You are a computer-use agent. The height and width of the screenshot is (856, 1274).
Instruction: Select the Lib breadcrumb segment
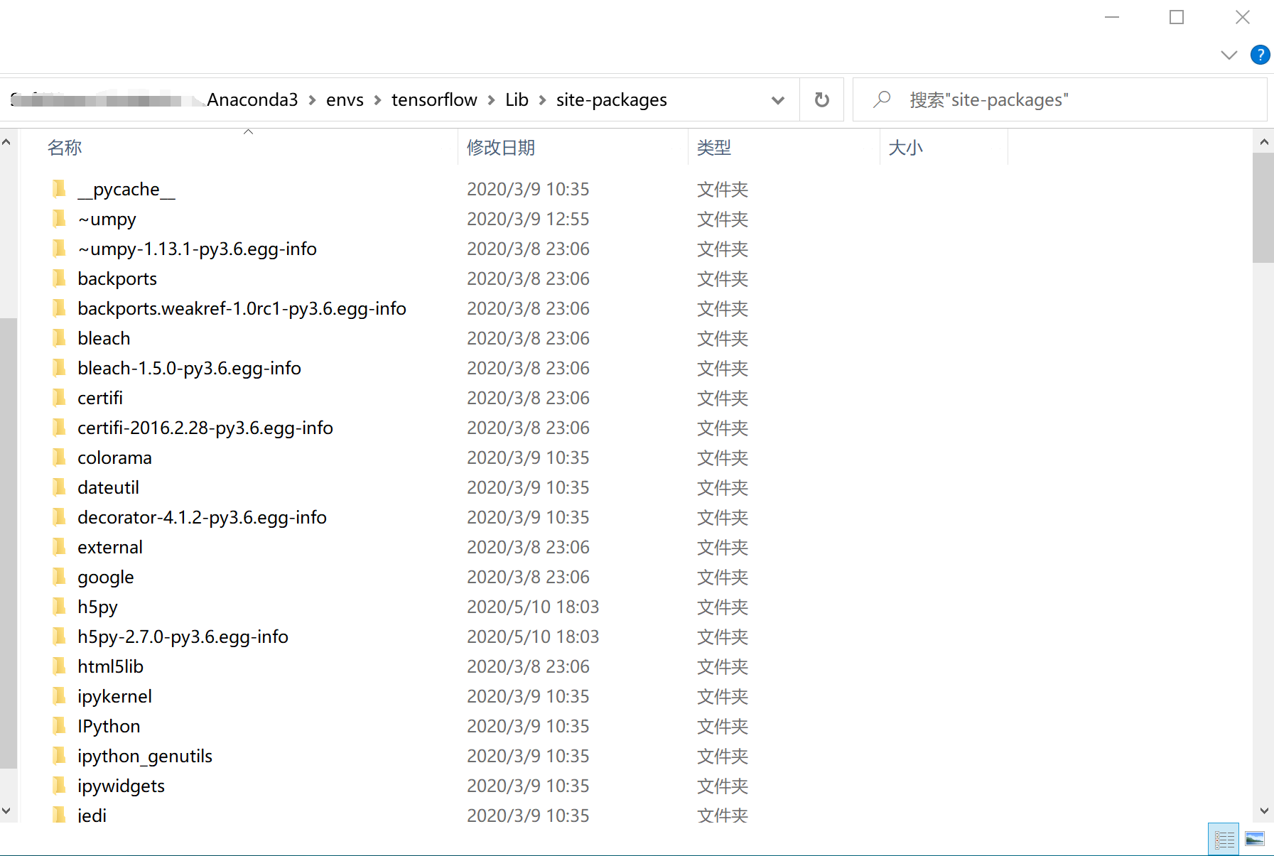[x=517, y=99]
